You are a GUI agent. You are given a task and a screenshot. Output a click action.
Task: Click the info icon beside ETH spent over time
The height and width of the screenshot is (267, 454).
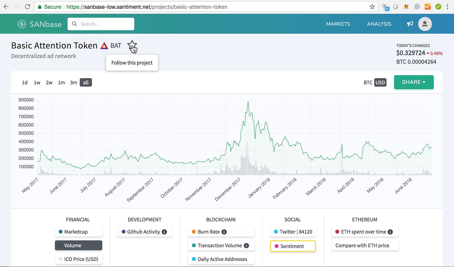pos(390,232)
